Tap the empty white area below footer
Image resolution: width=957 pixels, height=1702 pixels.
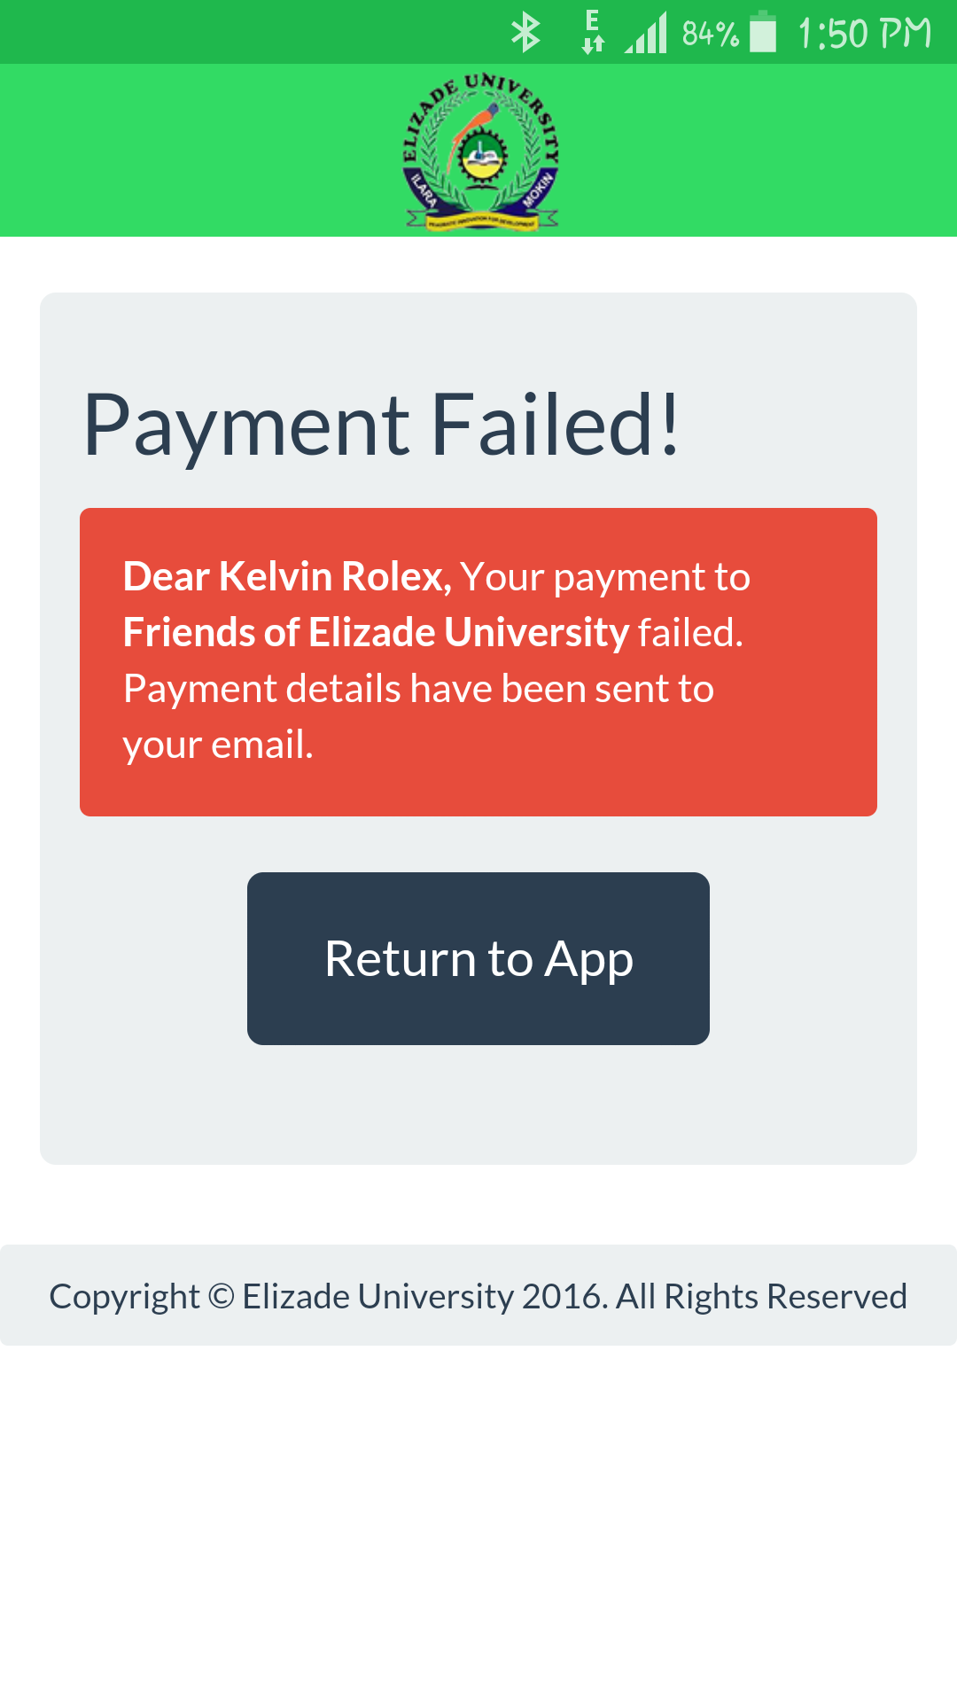pyautogui.click(x=478, y=1523)
